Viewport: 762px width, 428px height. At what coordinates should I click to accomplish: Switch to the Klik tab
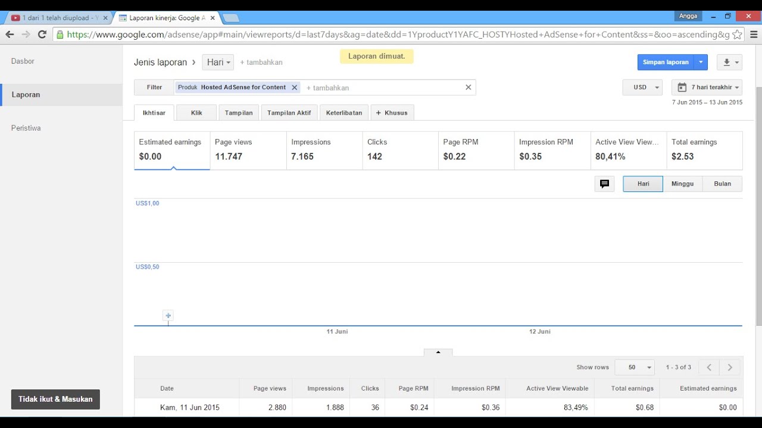click(x=196, y=113)
